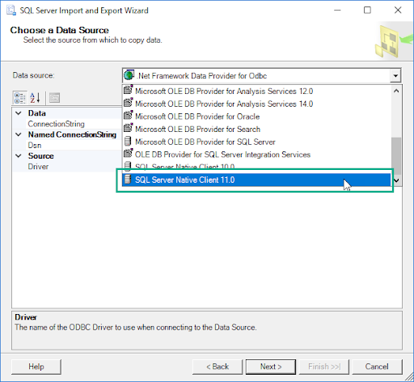Close the wizard window

[x=398, y=11]
